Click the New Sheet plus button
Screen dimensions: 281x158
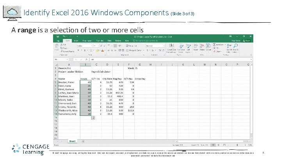point(83,141)
